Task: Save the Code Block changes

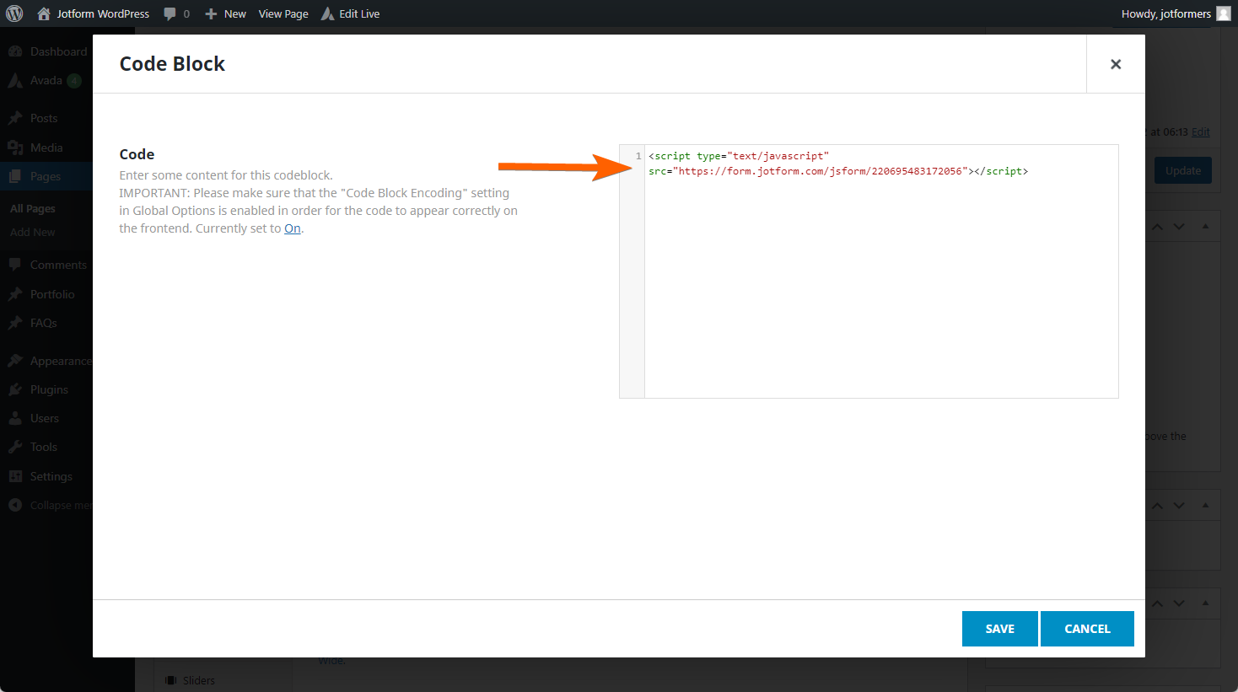Action: point(1000,629)
